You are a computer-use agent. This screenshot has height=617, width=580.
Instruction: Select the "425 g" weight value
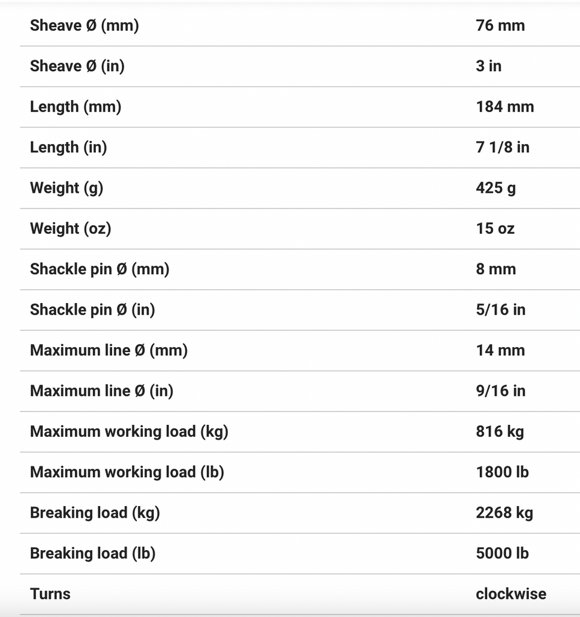[496, 188]
